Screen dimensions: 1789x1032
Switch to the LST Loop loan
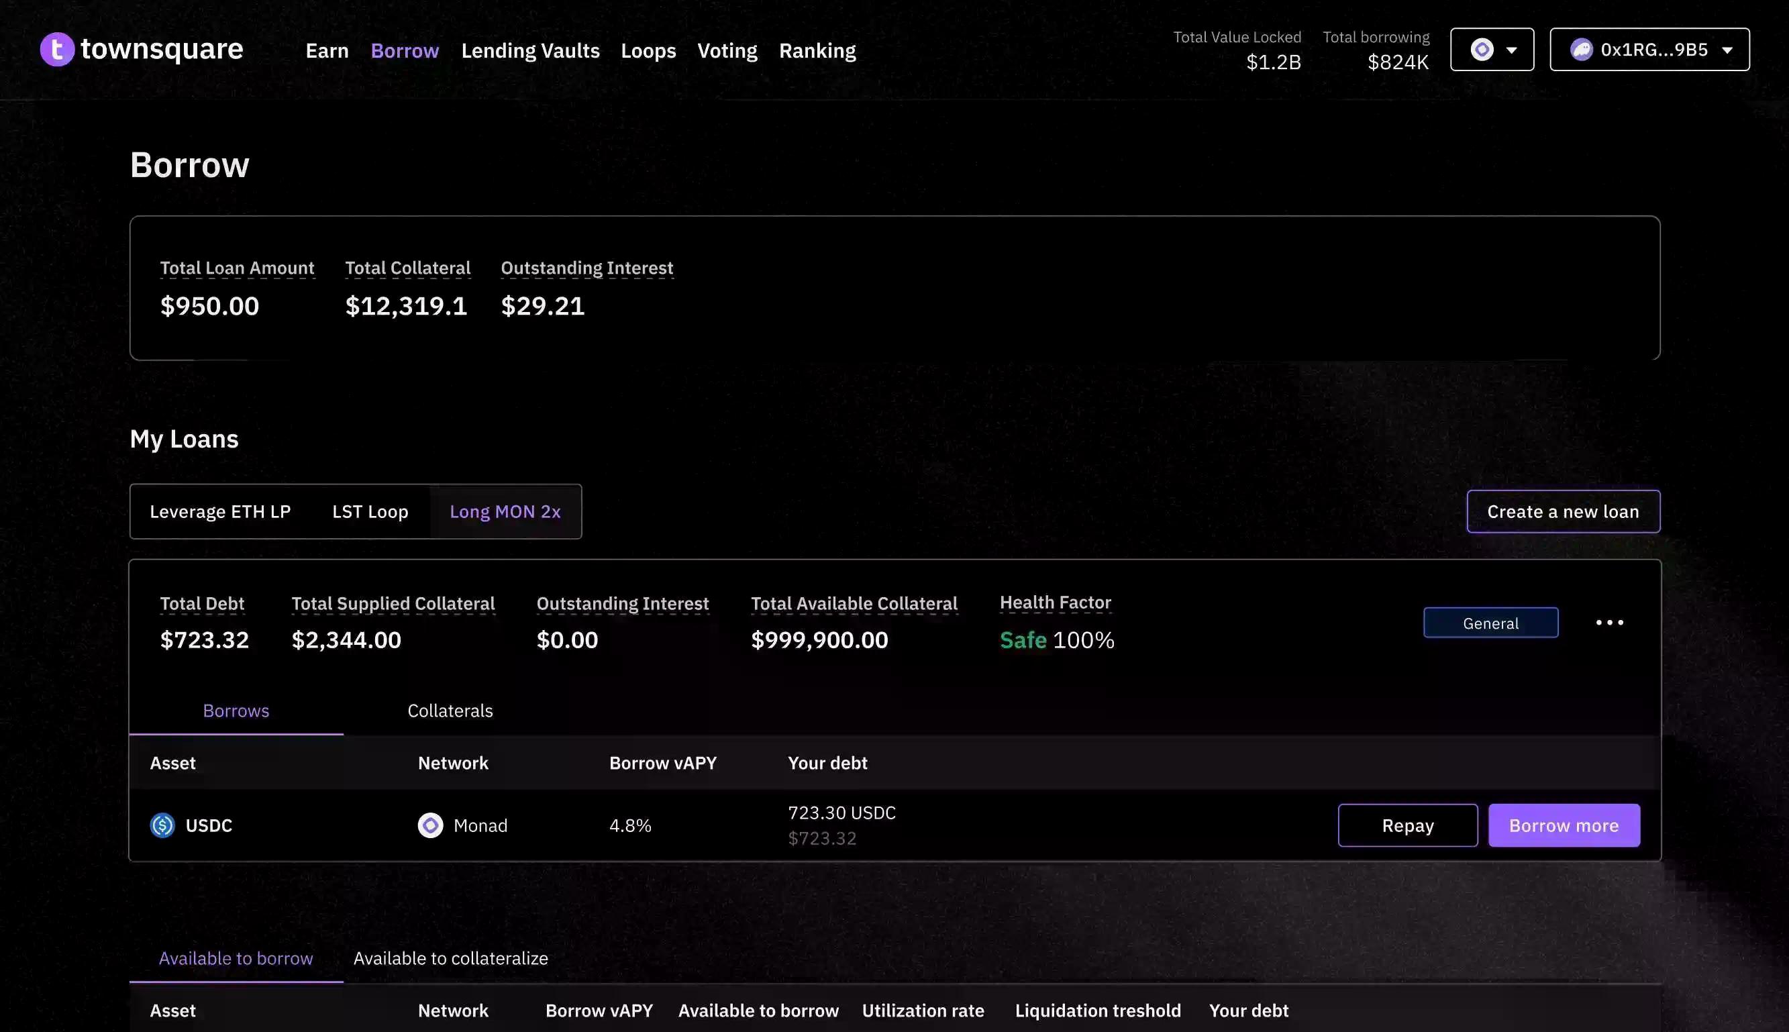(x=370, y=512)
